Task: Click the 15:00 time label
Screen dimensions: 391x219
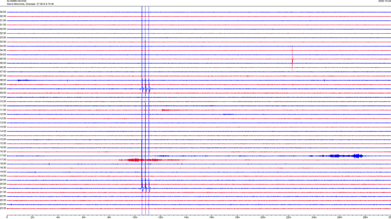Action: point(3,139)
